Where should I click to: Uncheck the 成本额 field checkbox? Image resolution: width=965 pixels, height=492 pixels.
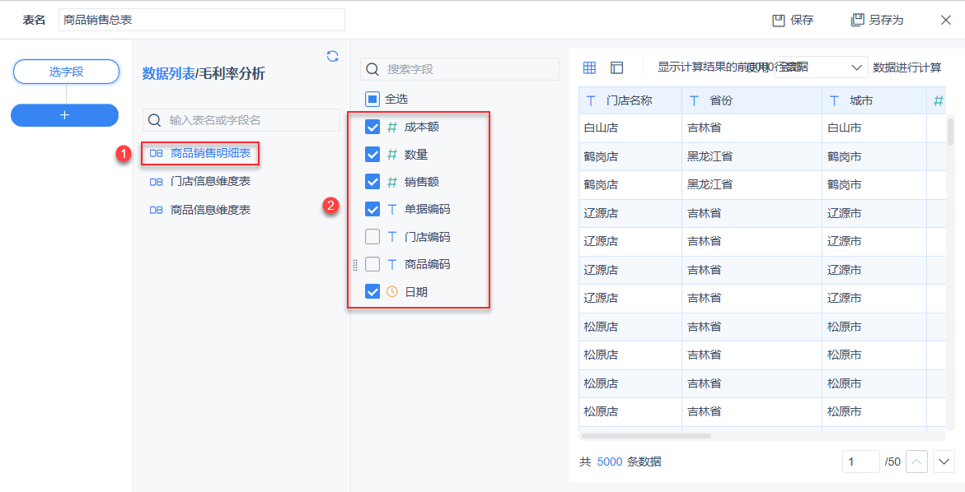tap(372, 128)
